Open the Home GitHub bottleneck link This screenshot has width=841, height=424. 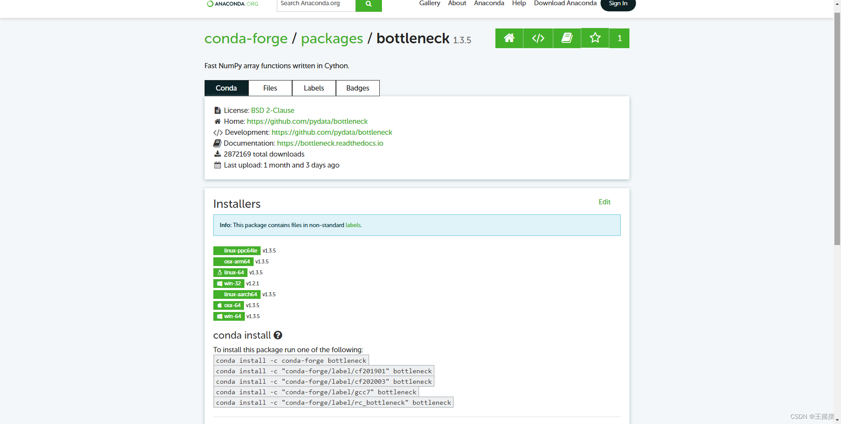pos(307,121)
